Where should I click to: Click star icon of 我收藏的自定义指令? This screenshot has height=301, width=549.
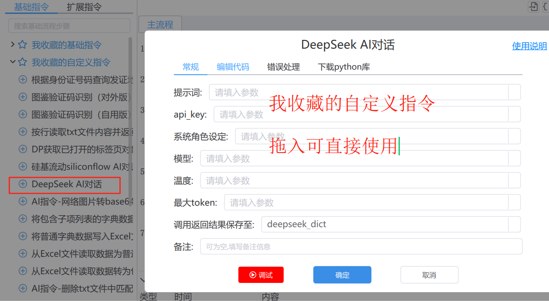point(22,62)
